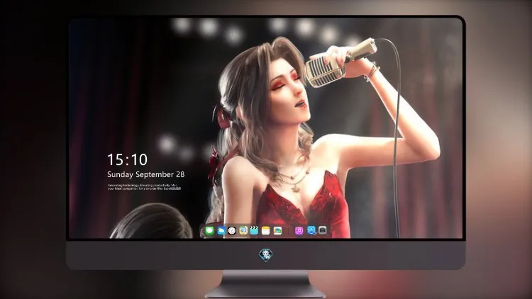Open the Maps app in the dock

tap(243, 231)
